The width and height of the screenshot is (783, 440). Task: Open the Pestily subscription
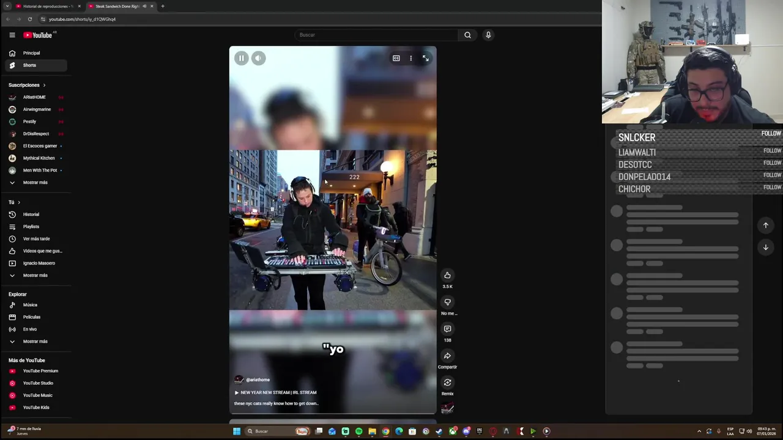[x=35, y=122]
